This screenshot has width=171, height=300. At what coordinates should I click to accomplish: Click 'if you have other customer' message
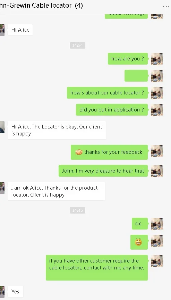[97, 267]
